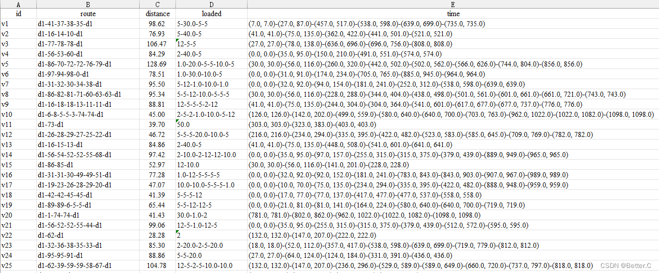Screen dimensions: 659x273
Task: Select column B header
Action: pos(88,4)
